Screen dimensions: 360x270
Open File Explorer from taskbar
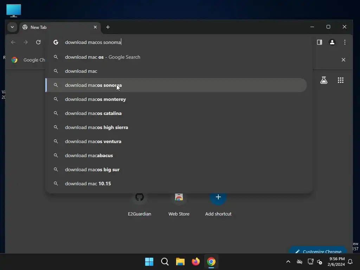pyautogui.click(x=180, y=262)
